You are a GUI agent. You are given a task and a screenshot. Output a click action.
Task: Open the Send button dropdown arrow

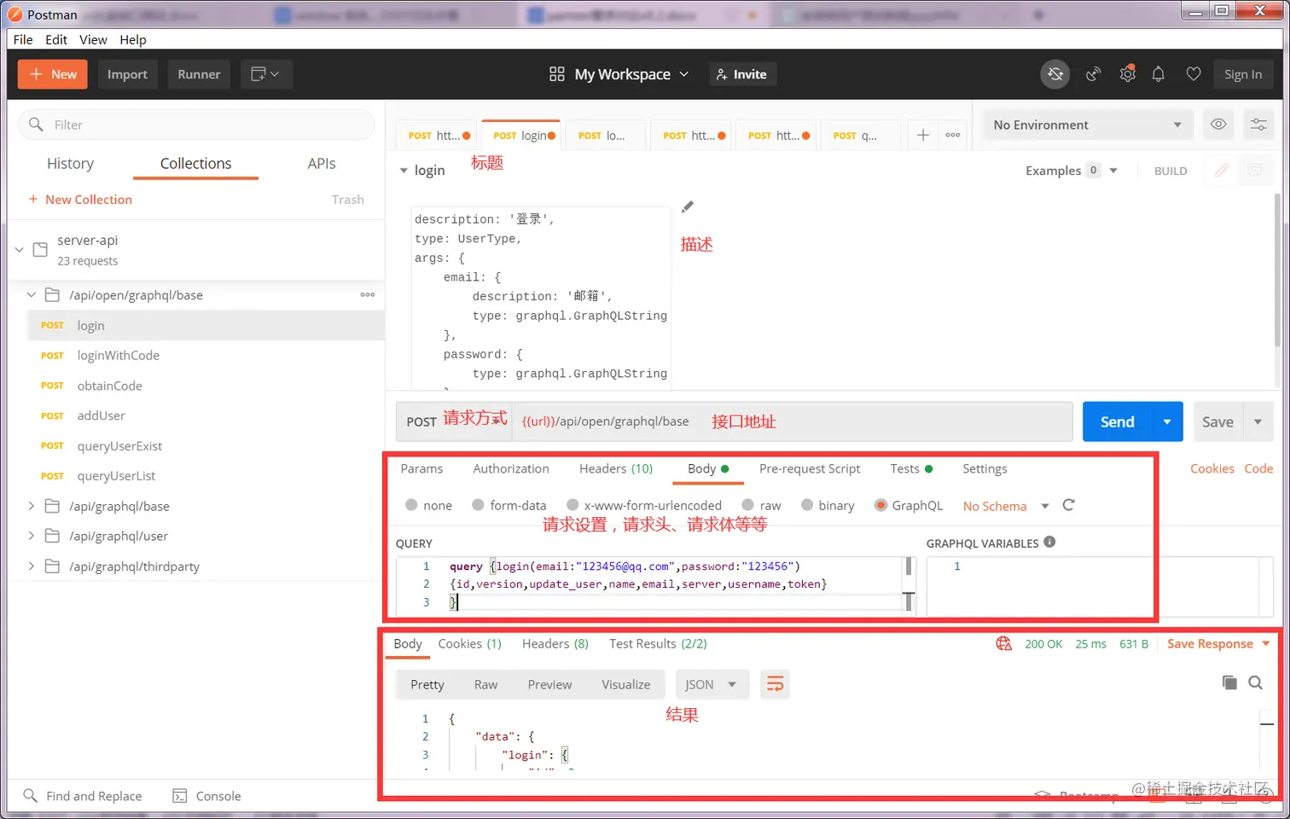coord(1167,421)
